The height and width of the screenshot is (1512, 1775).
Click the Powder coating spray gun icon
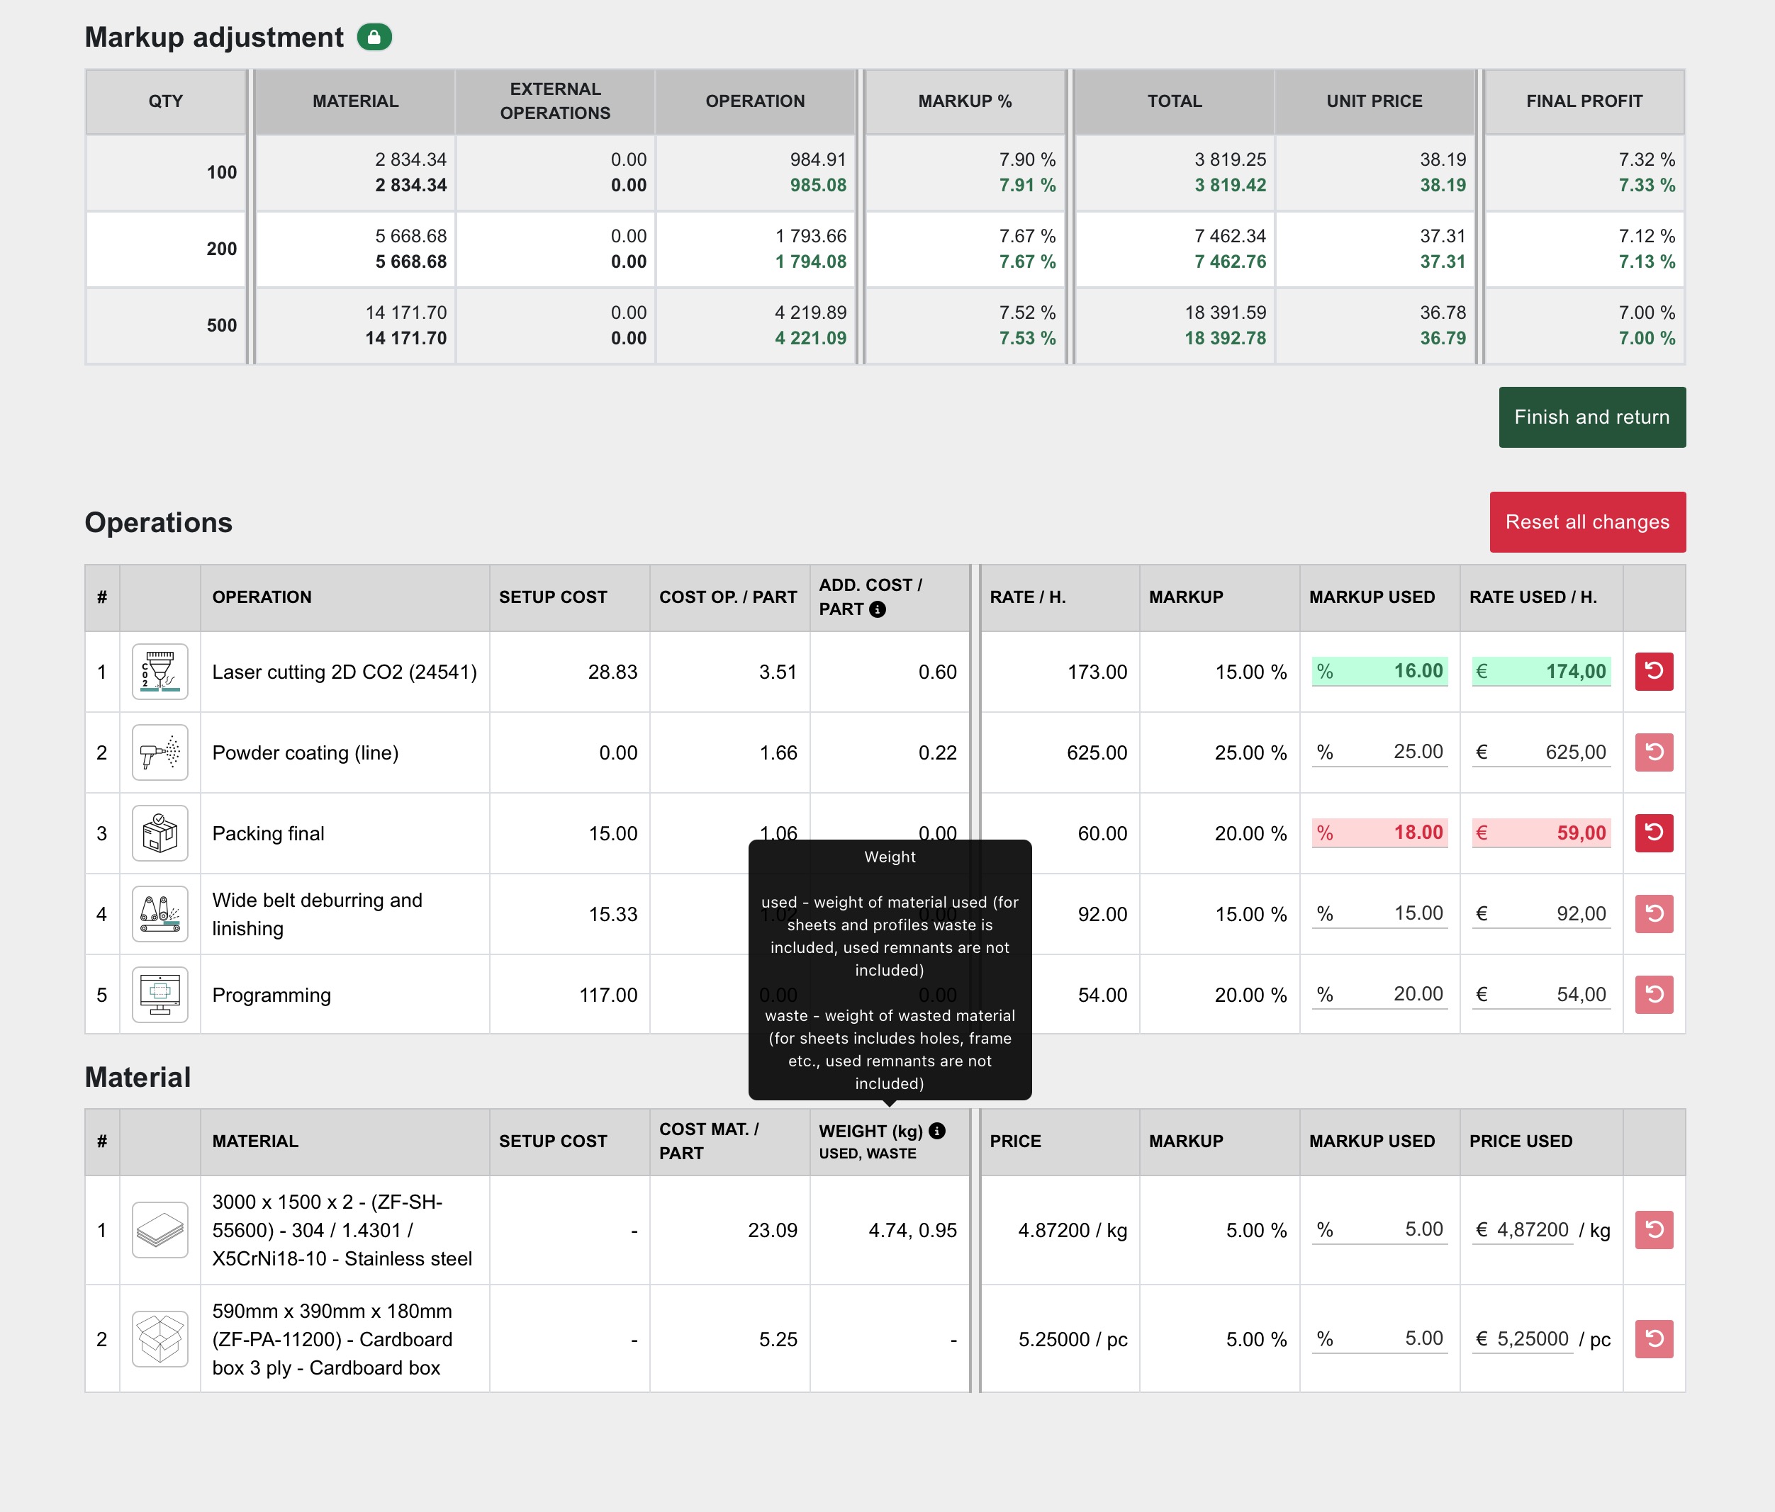point(160,752)
